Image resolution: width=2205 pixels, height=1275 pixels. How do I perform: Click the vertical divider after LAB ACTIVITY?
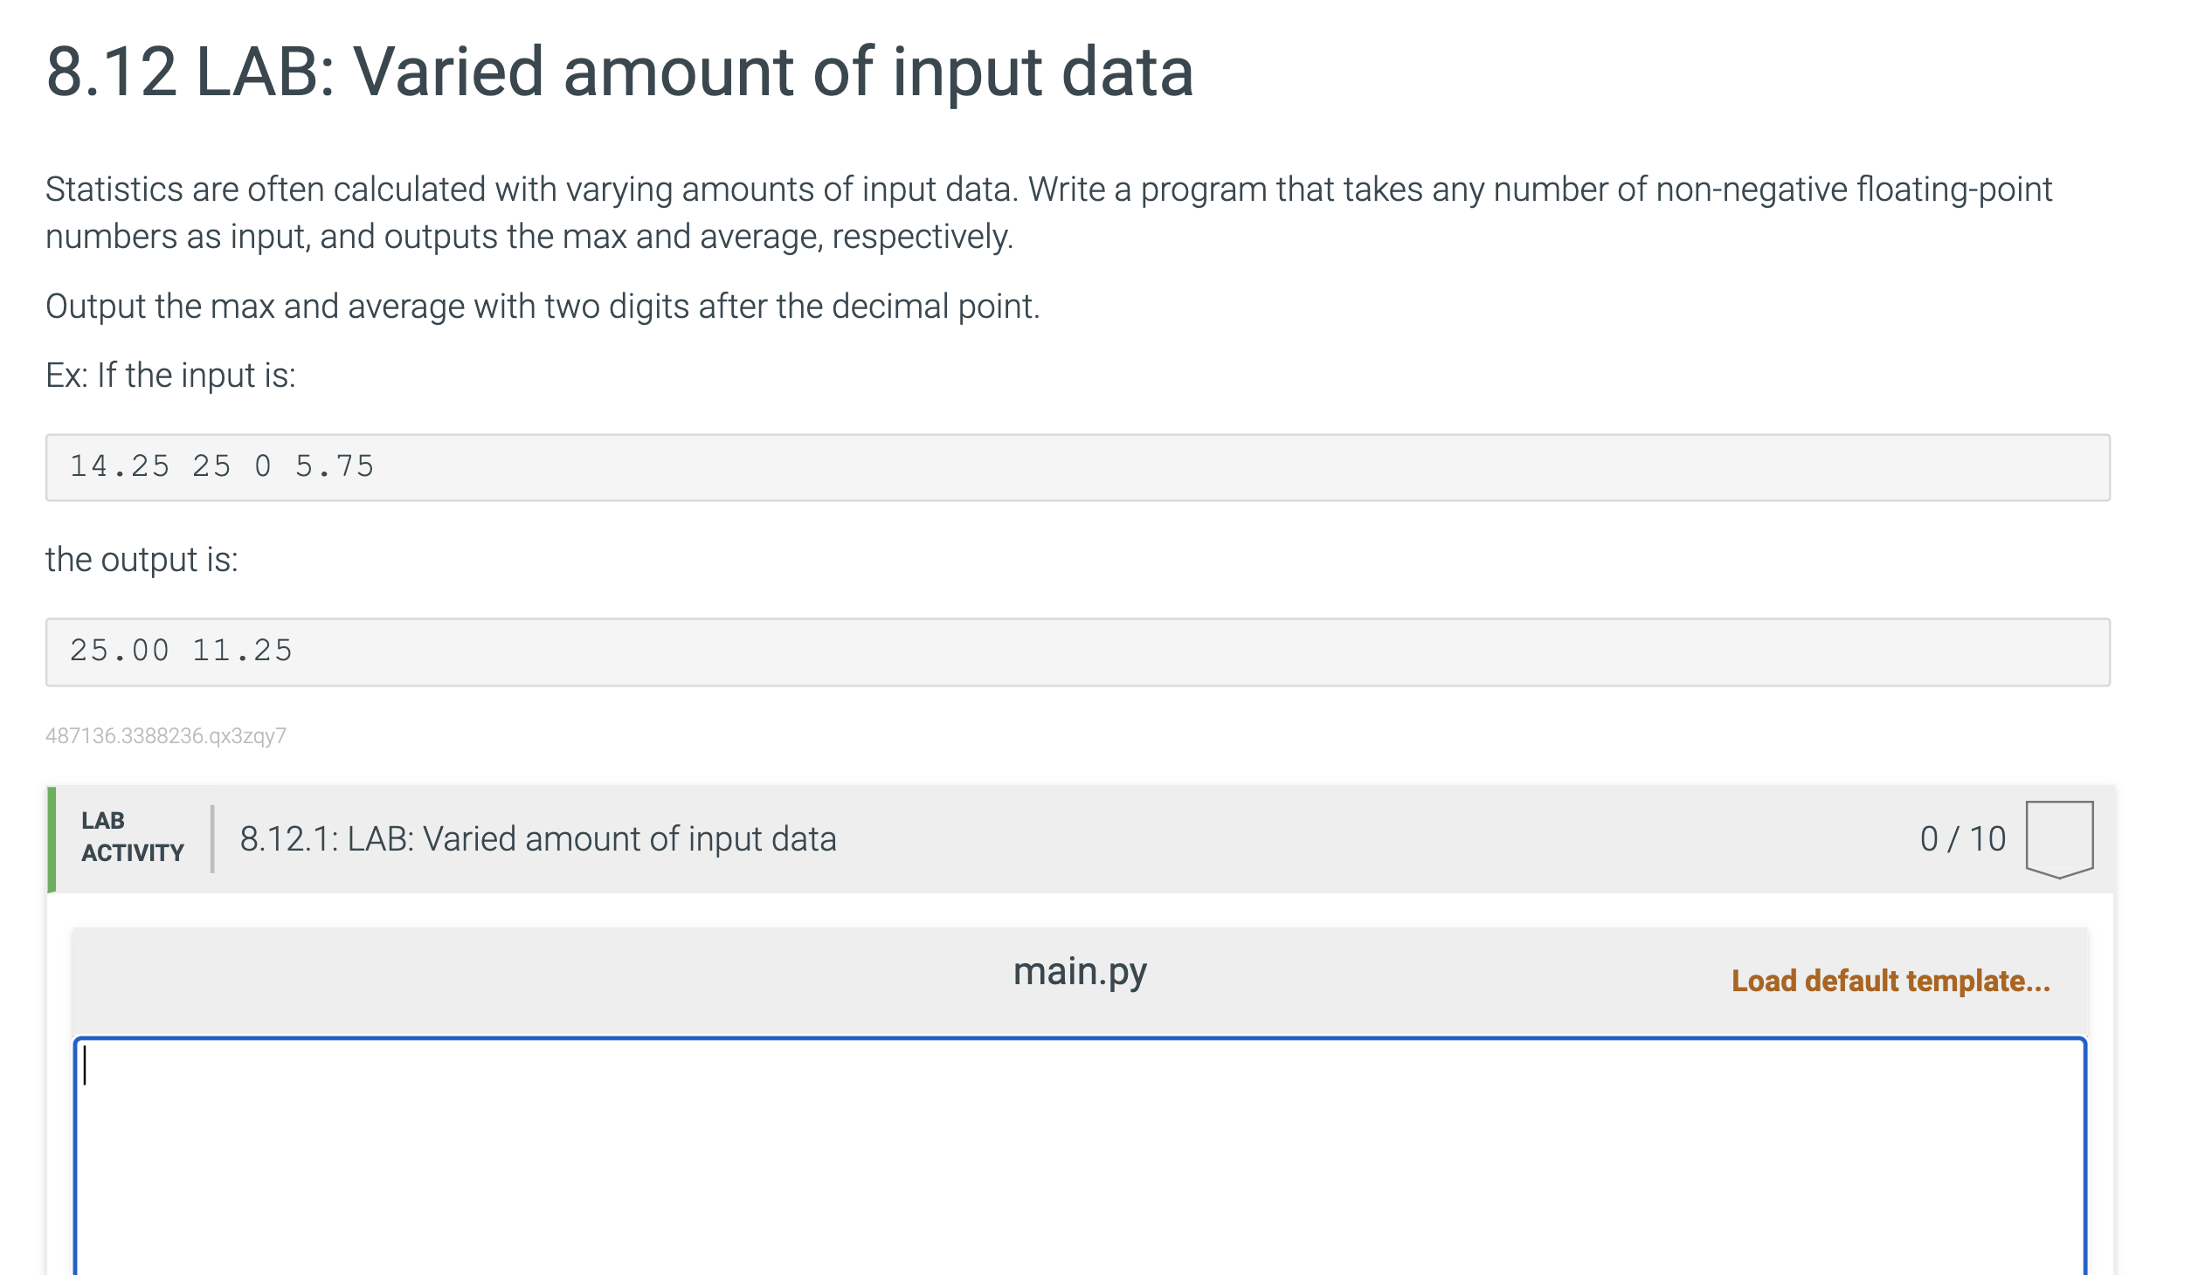211,838
